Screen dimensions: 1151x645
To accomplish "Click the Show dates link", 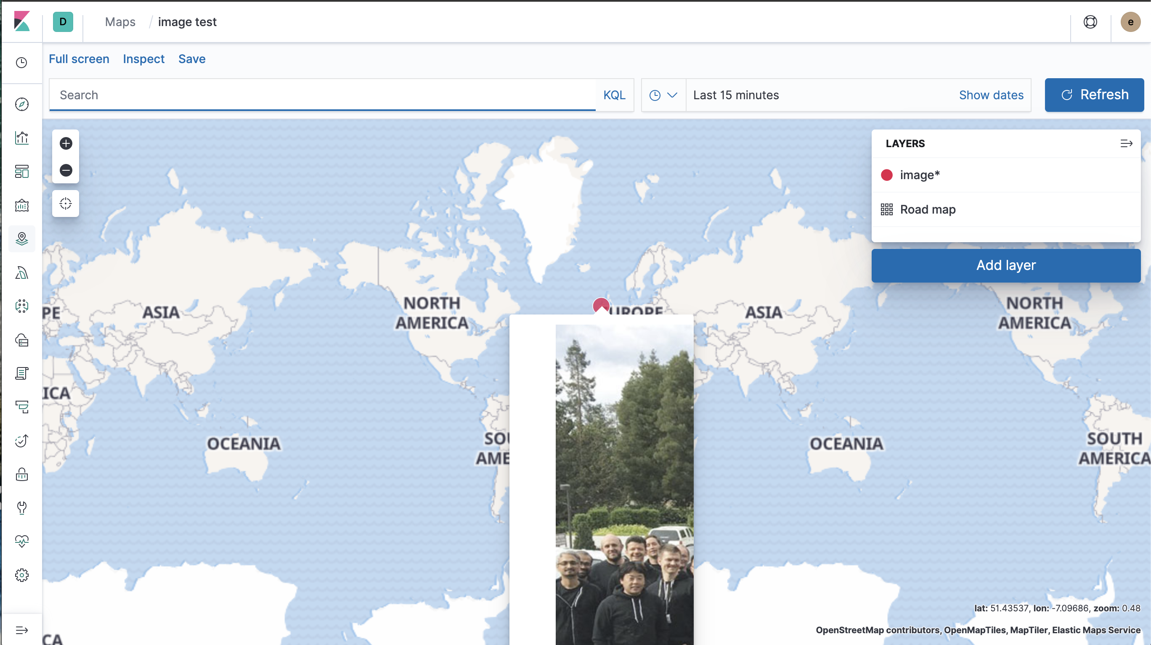I will pos(991,95).
